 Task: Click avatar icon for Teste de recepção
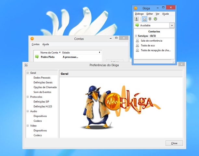[137, 50]
